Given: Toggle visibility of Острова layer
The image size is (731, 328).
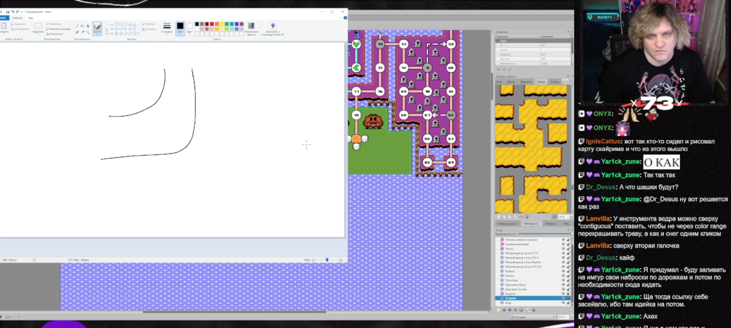Looking at the screenshot, I should click(563, 298).
